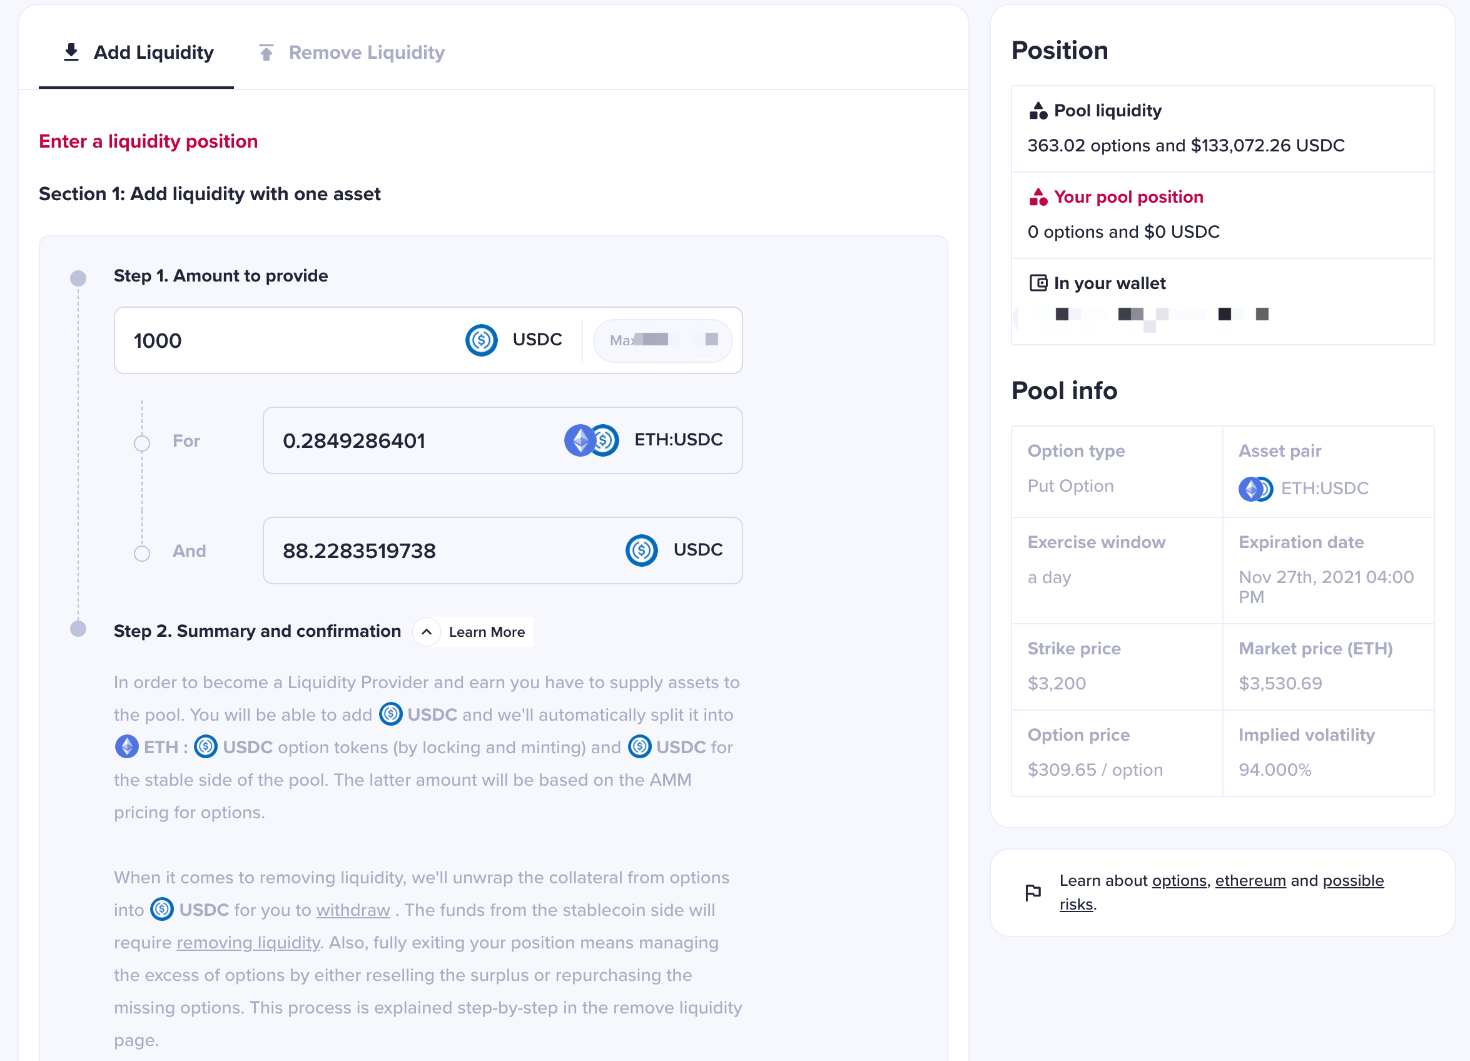This screenshot has width=1470, height=1061.
Task: Select the And step circle marker
Action: point(142,554)
